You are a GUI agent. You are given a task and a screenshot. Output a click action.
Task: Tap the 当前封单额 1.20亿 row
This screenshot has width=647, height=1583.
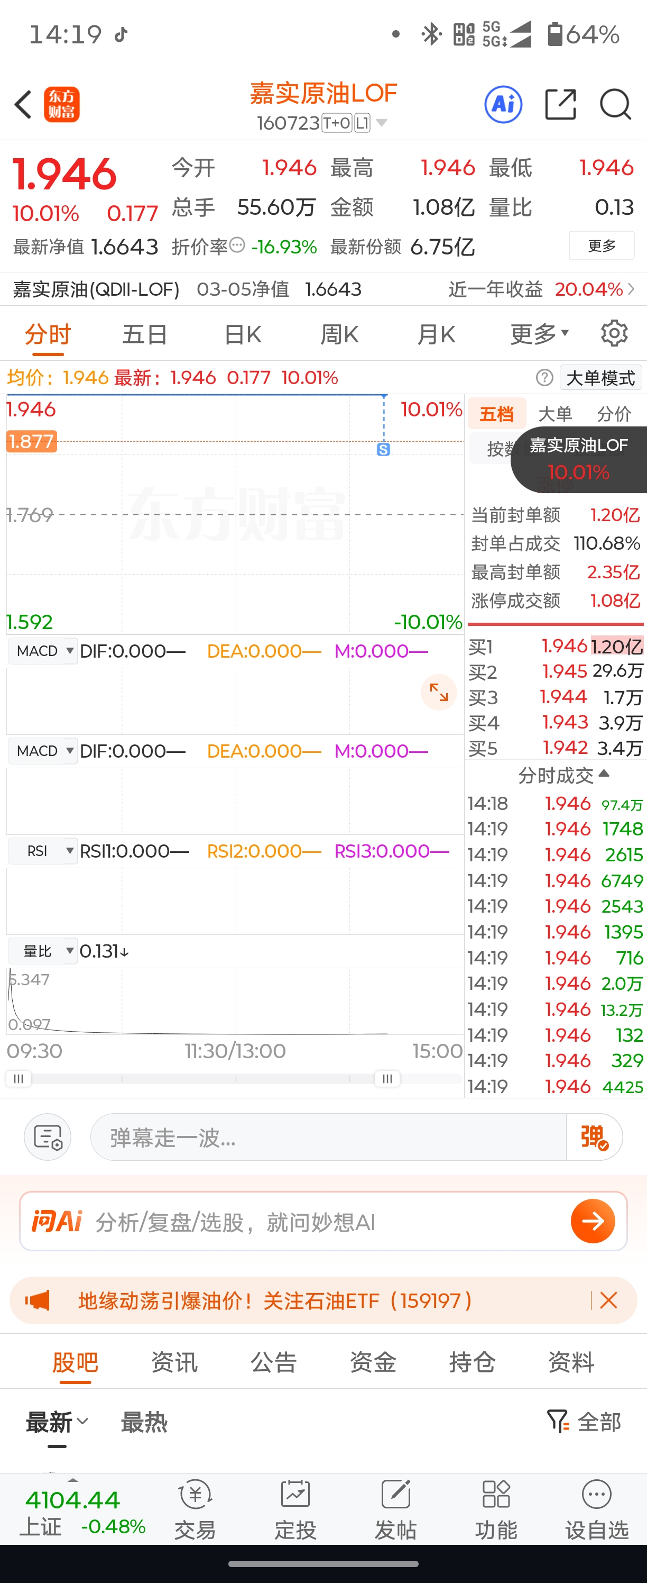coord(556,514)
